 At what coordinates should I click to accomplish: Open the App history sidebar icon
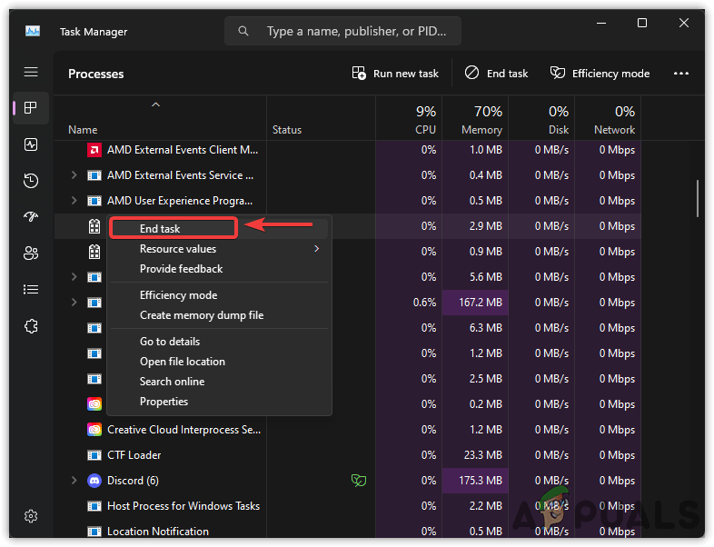(x=31, y=181)
